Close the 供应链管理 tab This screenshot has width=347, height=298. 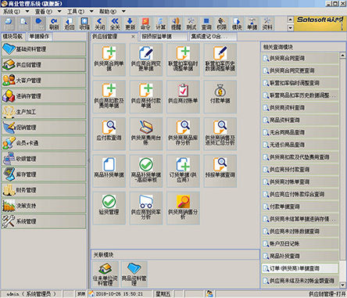coord(133,37)
